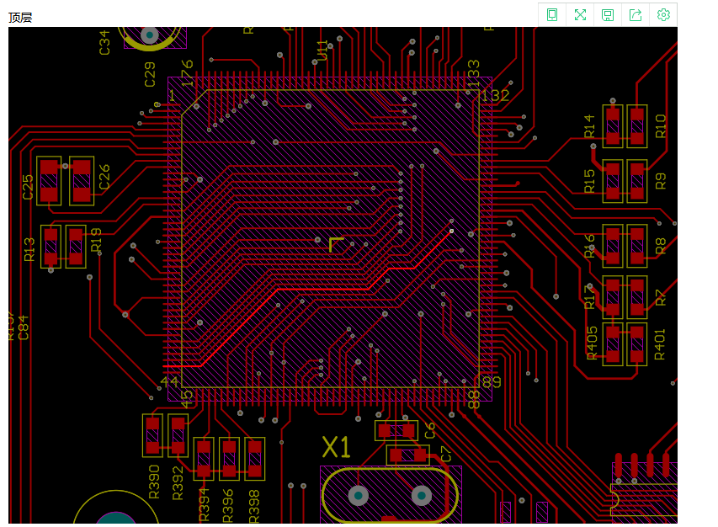Click the R19 resistor label
718x527 pixels.
coord(96,240)
